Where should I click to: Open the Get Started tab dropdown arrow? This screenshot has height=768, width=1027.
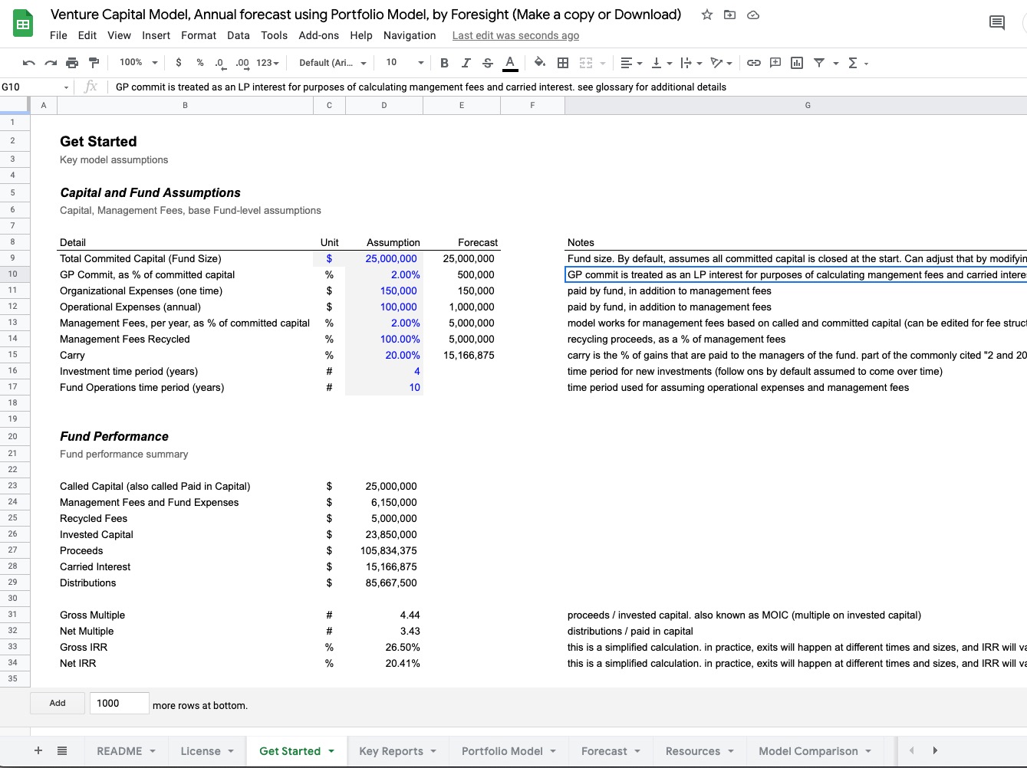tap(330, 750)
